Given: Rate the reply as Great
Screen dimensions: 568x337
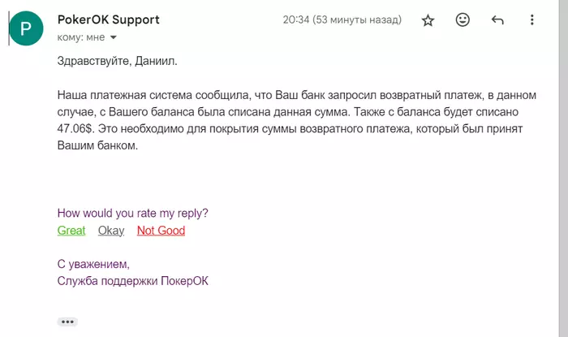Looking at the screenshot, I should click(71, 231).
